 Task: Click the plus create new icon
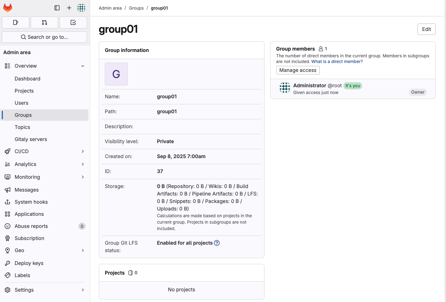69,8
